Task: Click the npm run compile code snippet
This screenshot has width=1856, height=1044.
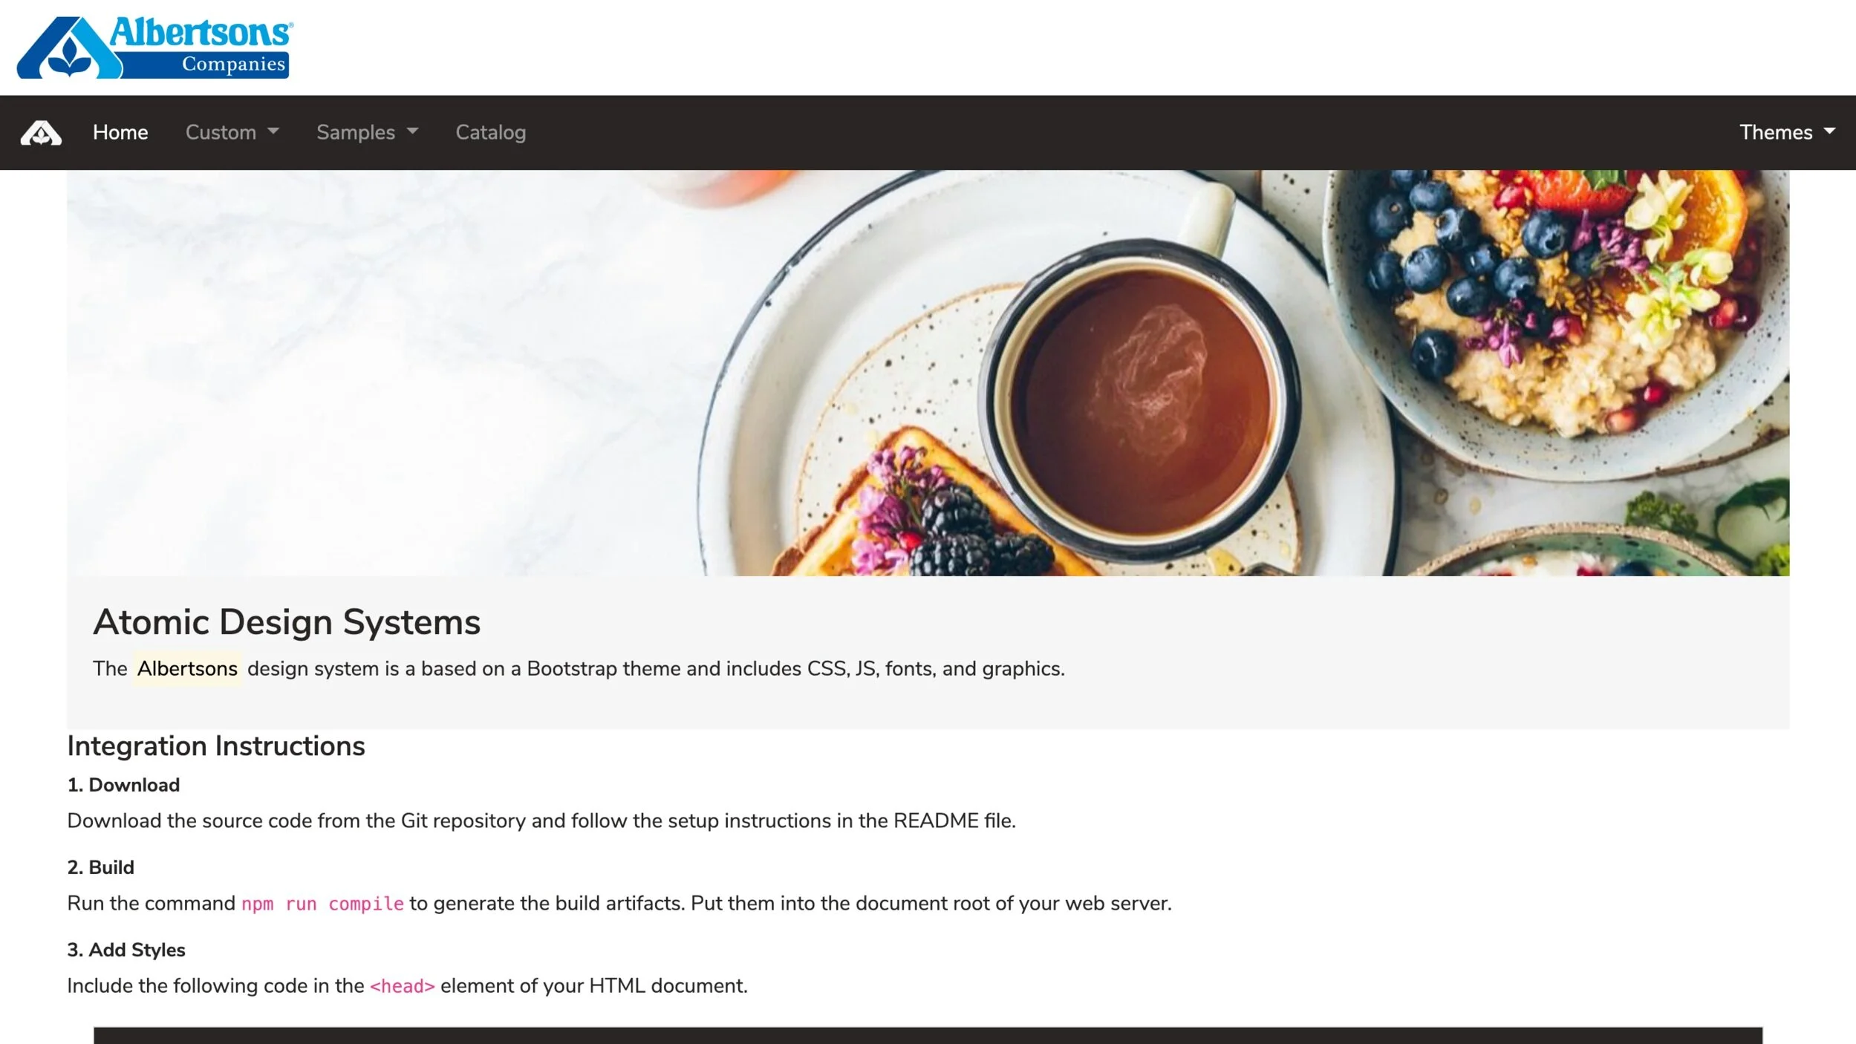Action: [x=323, y=904]
